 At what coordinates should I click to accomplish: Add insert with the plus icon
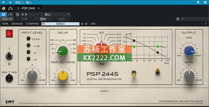click(10, 2)
